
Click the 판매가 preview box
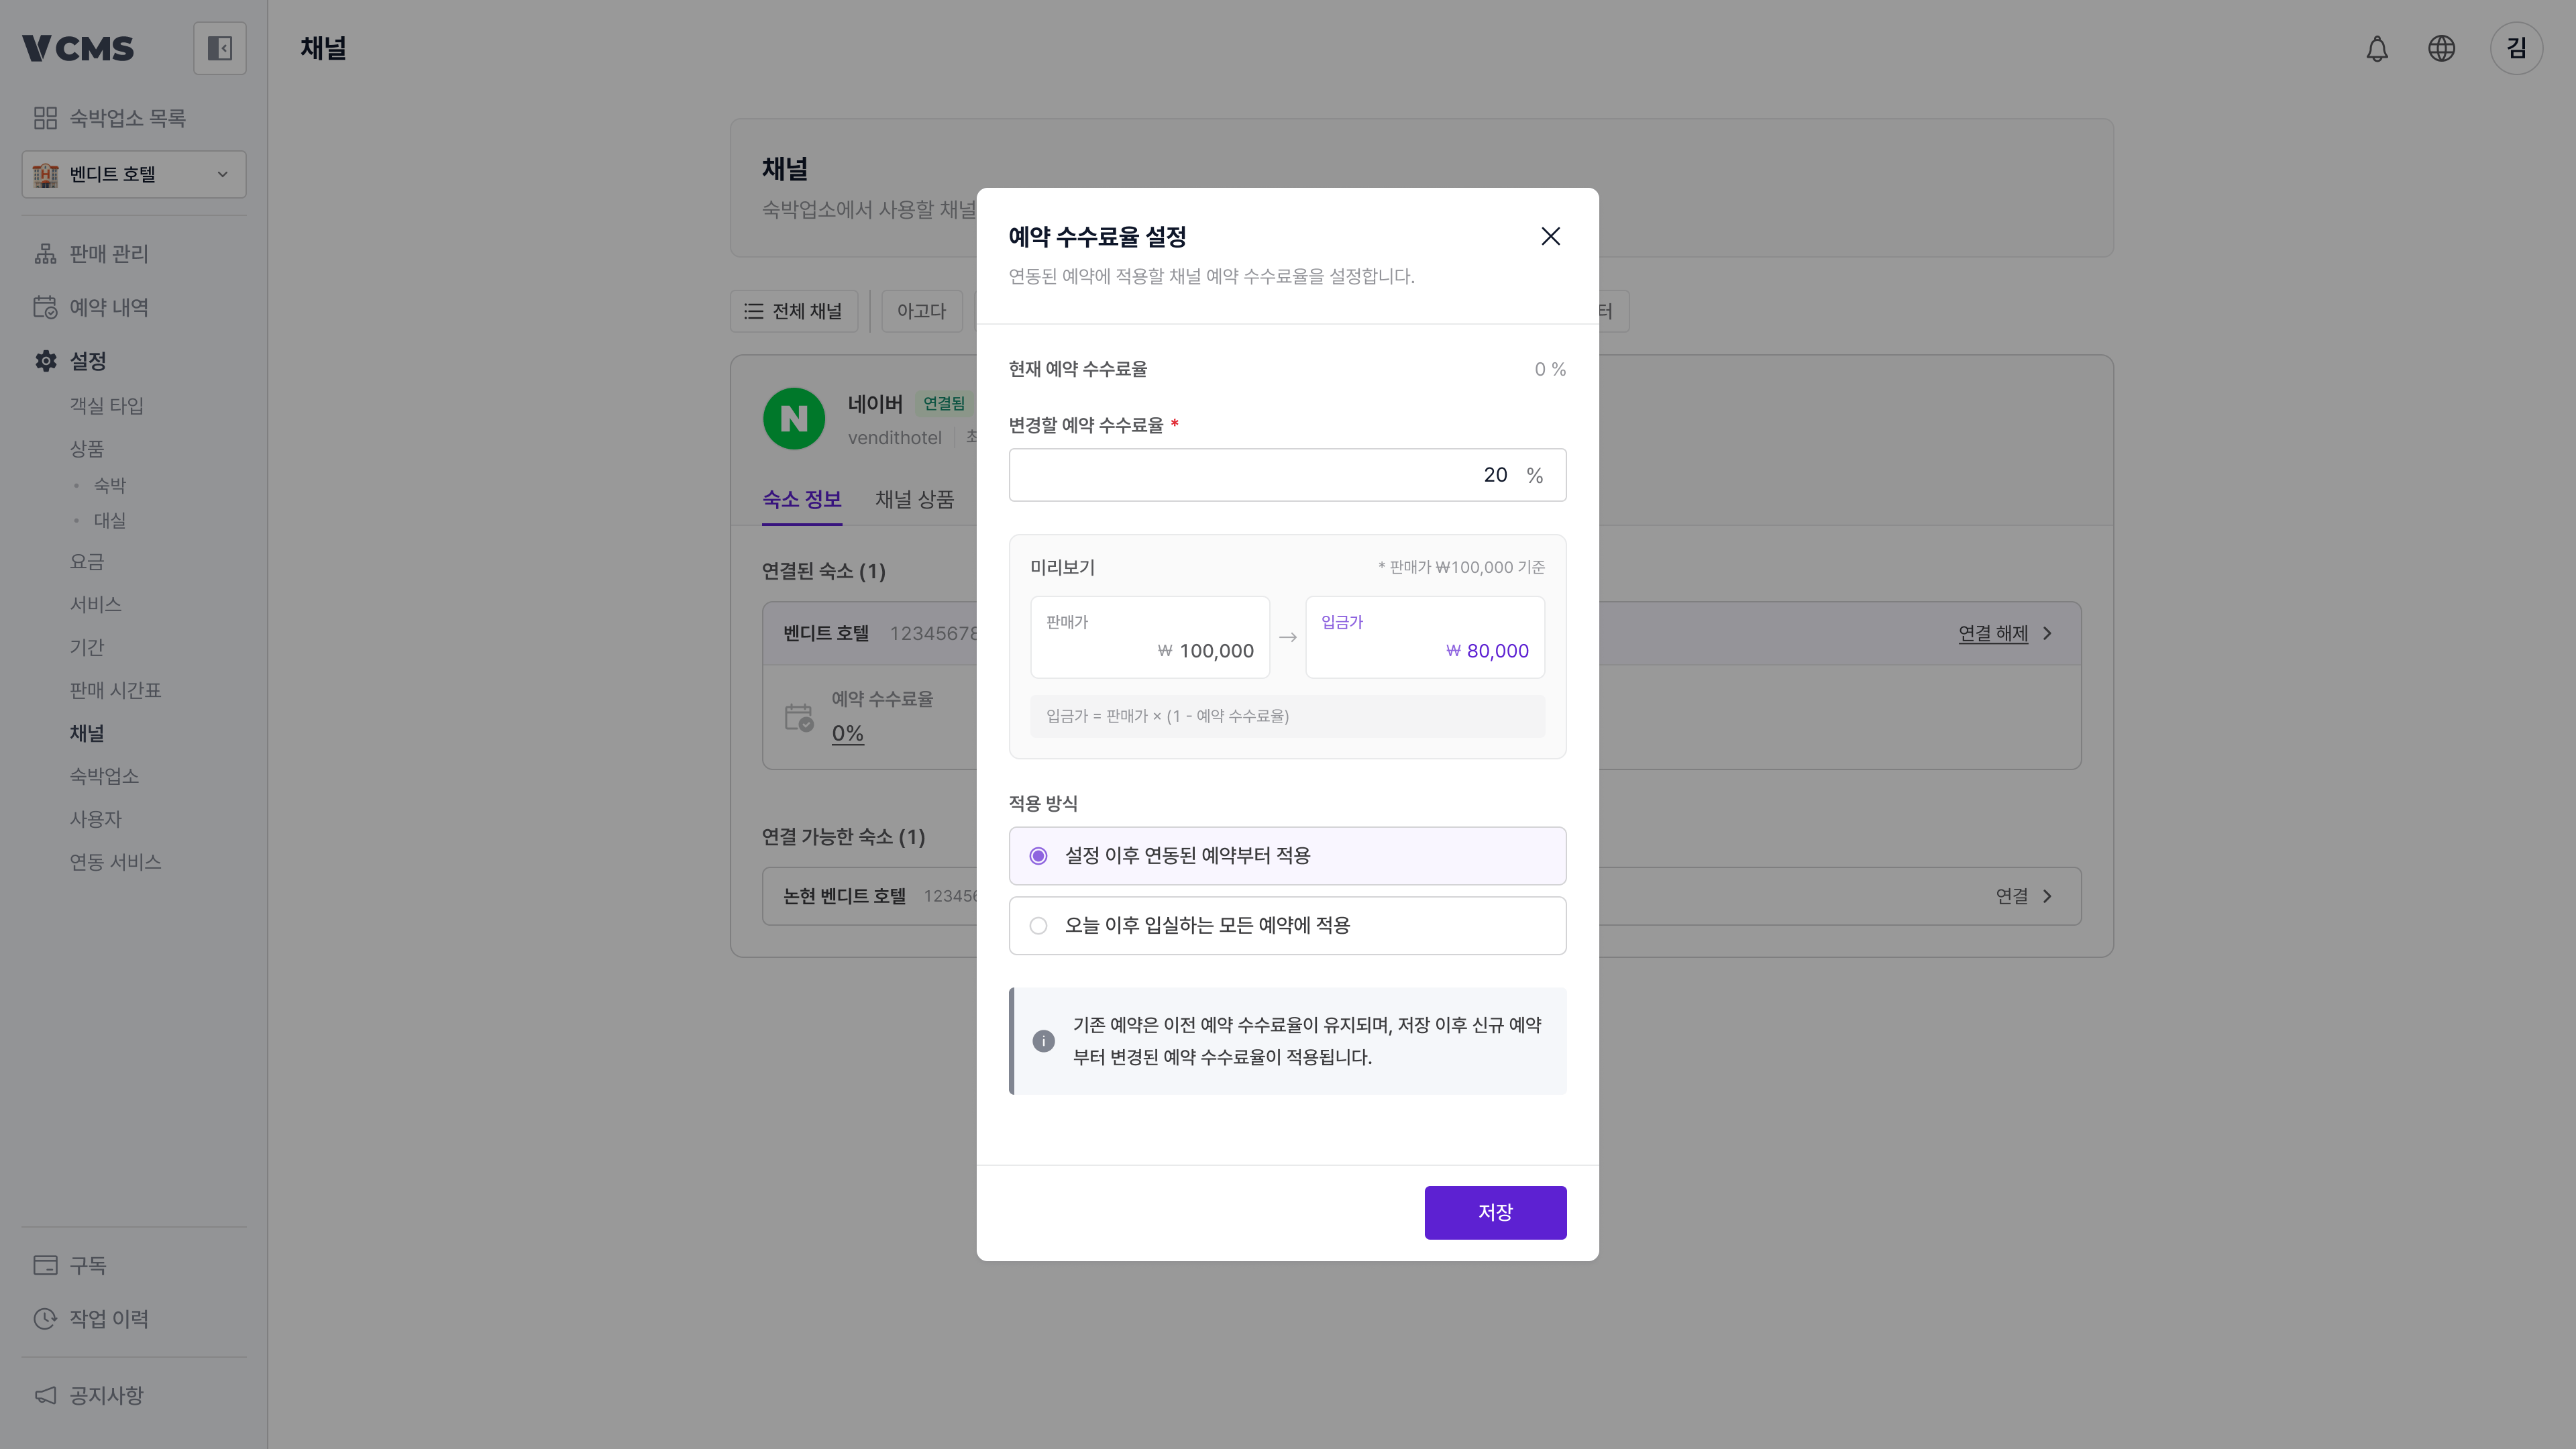tap(1150, 637)
